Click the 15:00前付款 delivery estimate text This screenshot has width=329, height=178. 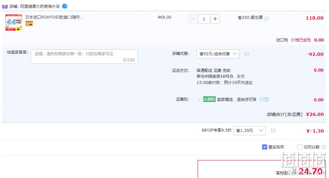click(224, 83)
